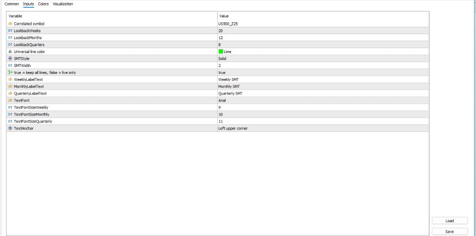Select the TextFontSizeQuarterly row label
The height and width of the screenshot is (236, 476).
click(x=33, y=121)
